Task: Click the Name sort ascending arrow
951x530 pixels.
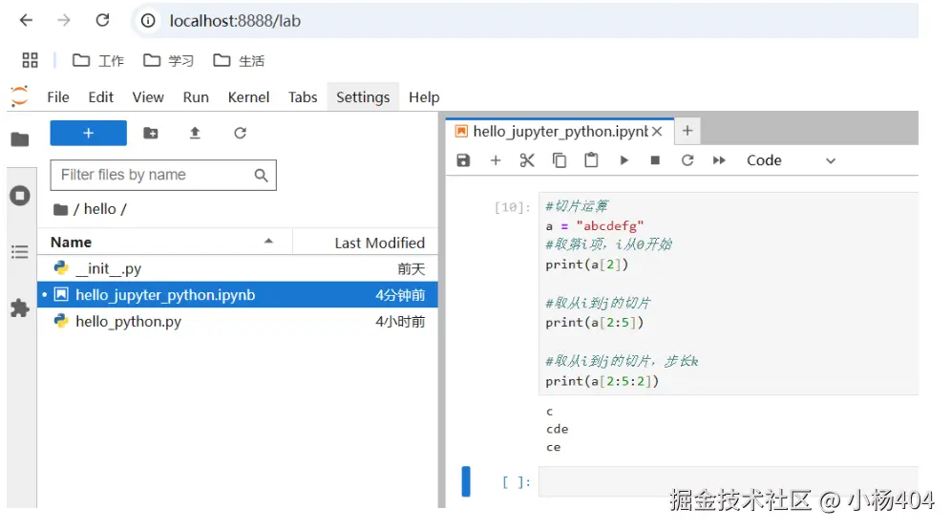Action: pos(268,242)
